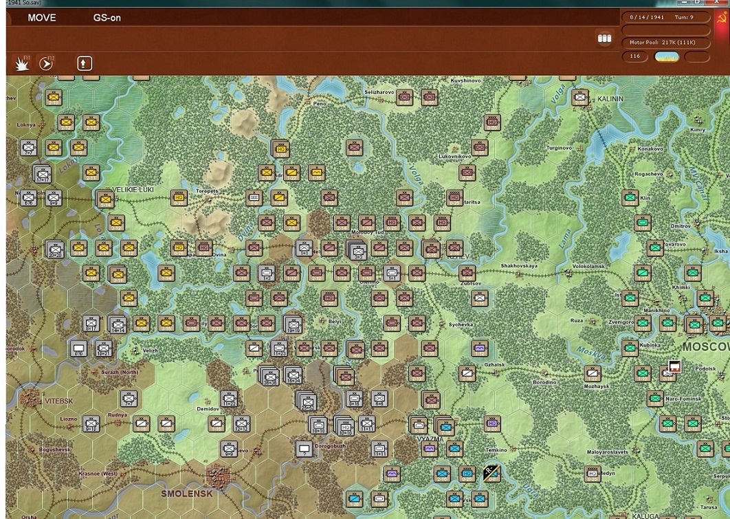Click the Maloyaroslavets town label
Screen dimensions: 730x519
(608, 452)
